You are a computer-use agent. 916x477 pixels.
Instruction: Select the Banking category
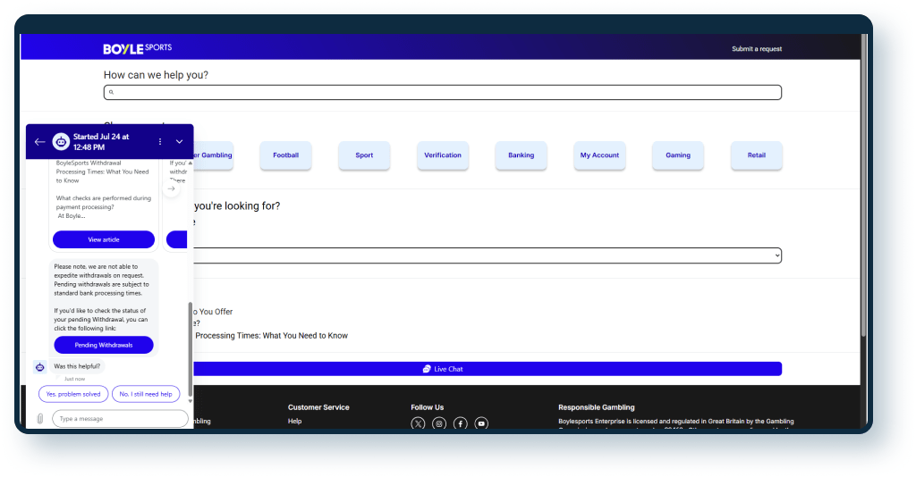pos(521,155)
